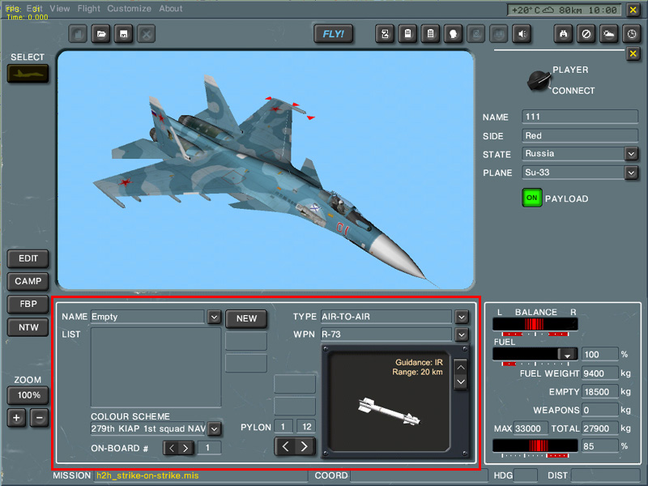The width and height of the screenshot is (648, 486).
Task: Click the FUEL WEIGHT field 9400
Action: click(x=599, y=373)
